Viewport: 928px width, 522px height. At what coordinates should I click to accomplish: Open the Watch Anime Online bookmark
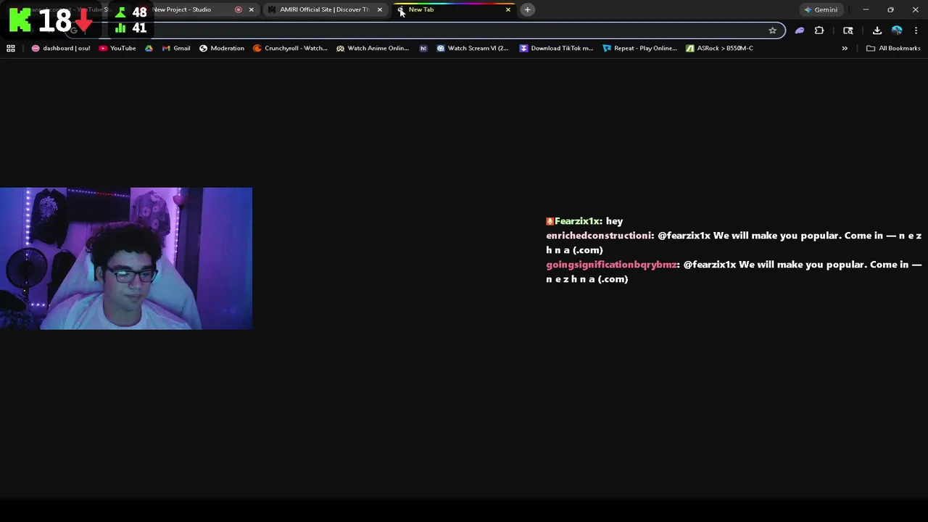(x=373, y=48)
